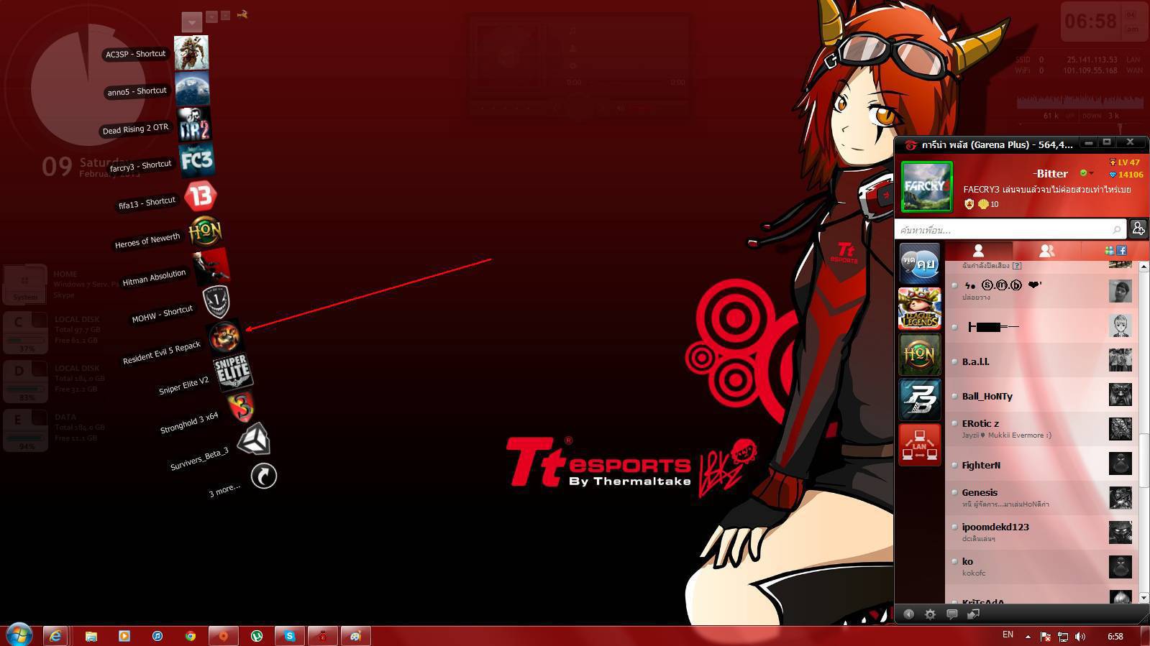Collapse the shortcut stack via top arrow
This screenshot has width=1150, height=646.
coord(191,22)
